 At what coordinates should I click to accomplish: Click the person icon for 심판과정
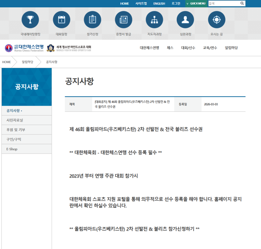pyautogui.click(x=185, y=20)
